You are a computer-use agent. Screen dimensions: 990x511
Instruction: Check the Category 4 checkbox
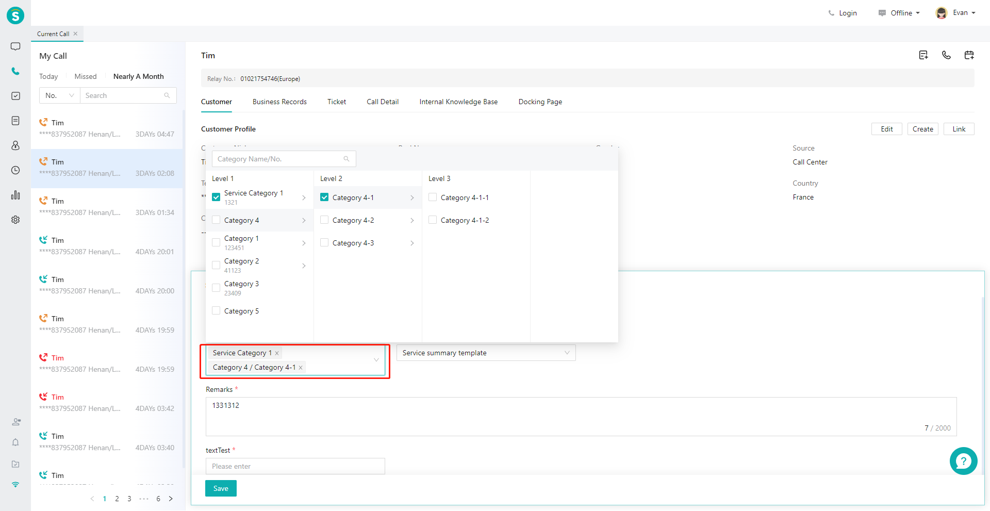216,220
